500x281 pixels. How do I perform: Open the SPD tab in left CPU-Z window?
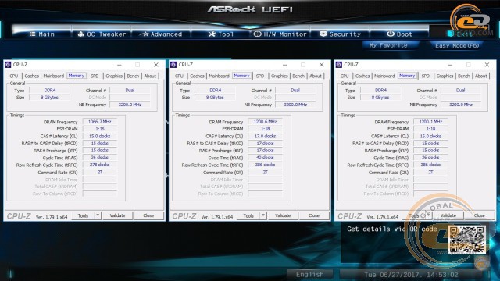(95, 76)
